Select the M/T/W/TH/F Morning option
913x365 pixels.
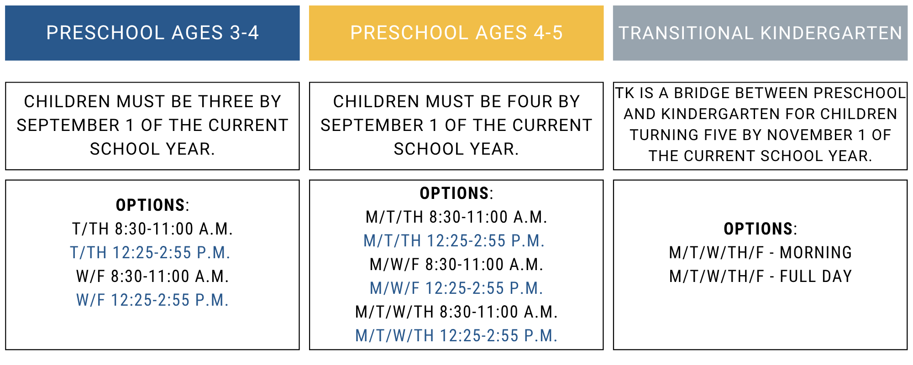tap(760, 253)
